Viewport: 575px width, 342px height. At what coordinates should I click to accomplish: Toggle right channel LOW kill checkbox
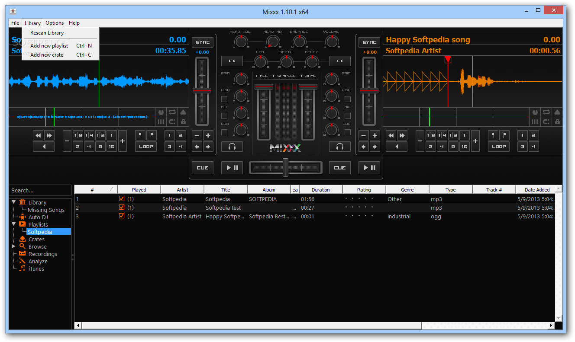348,132
